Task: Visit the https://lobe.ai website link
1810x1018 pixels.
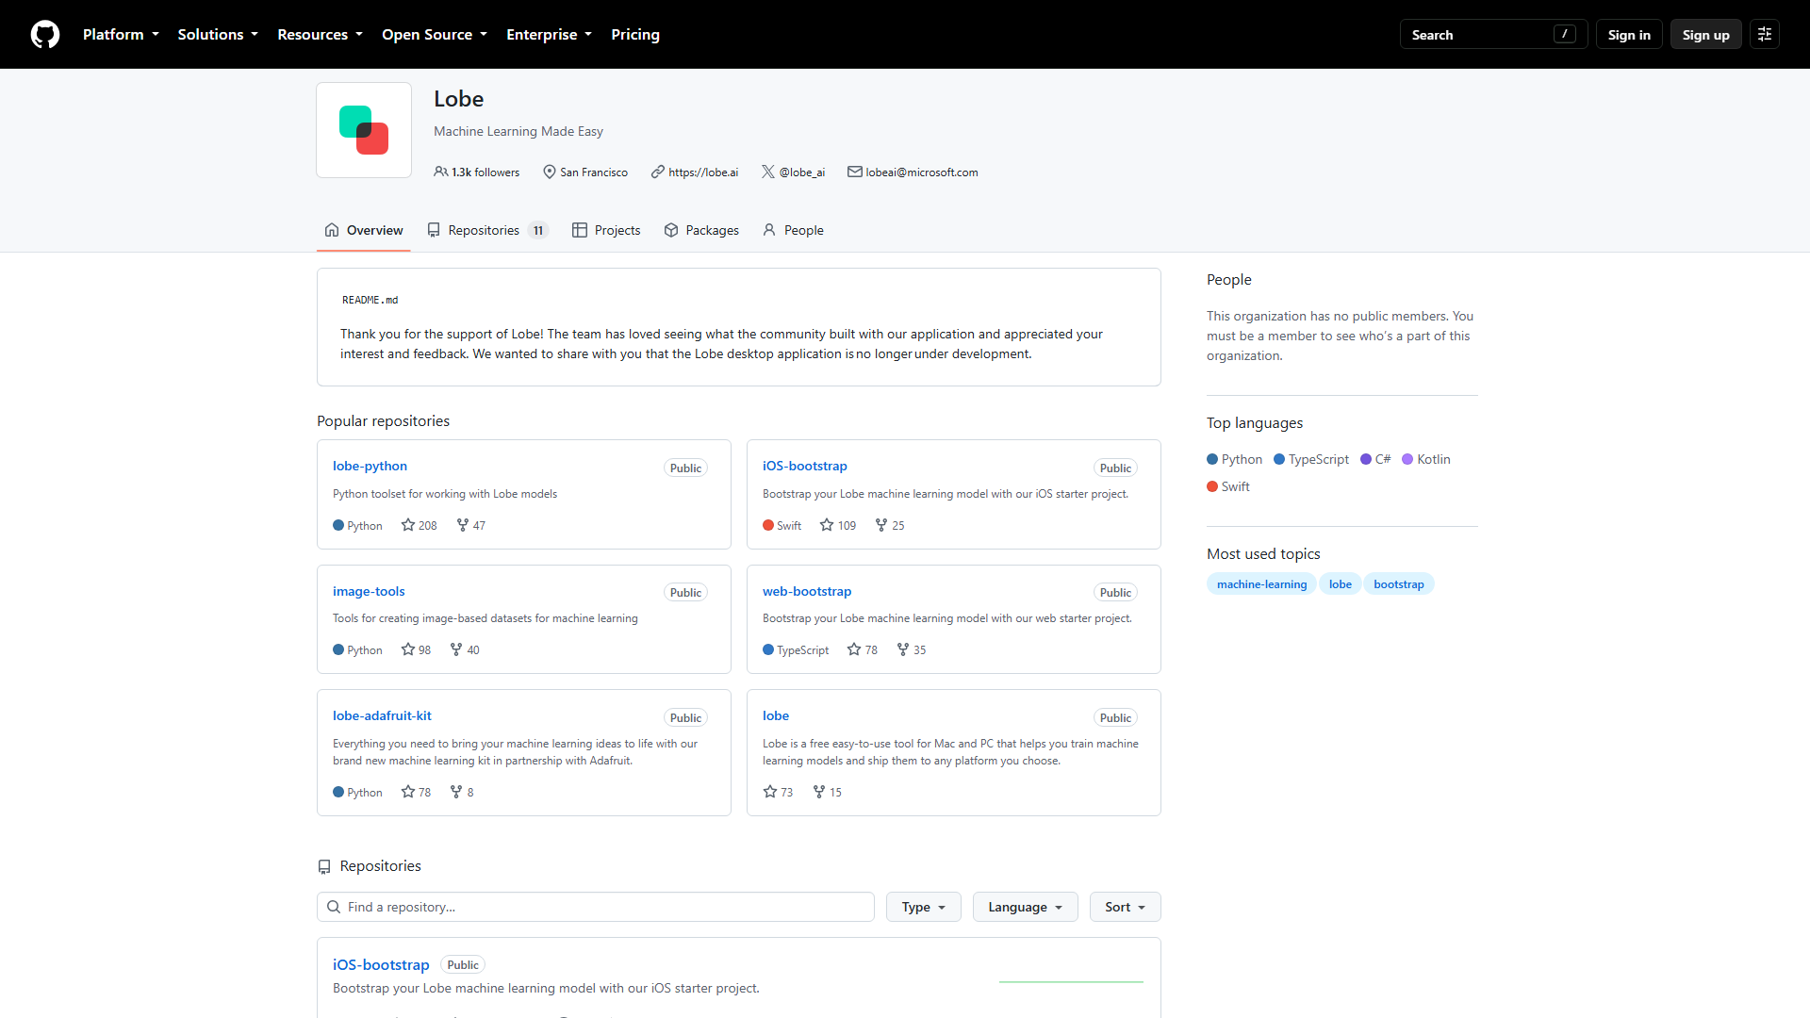Action: click(x=703, y=172)
